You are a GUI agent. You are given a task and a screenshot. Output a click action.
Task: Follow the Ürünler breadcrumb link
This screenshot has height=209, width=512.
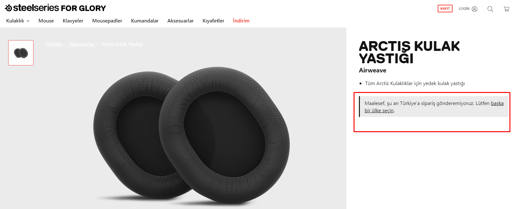54,44
